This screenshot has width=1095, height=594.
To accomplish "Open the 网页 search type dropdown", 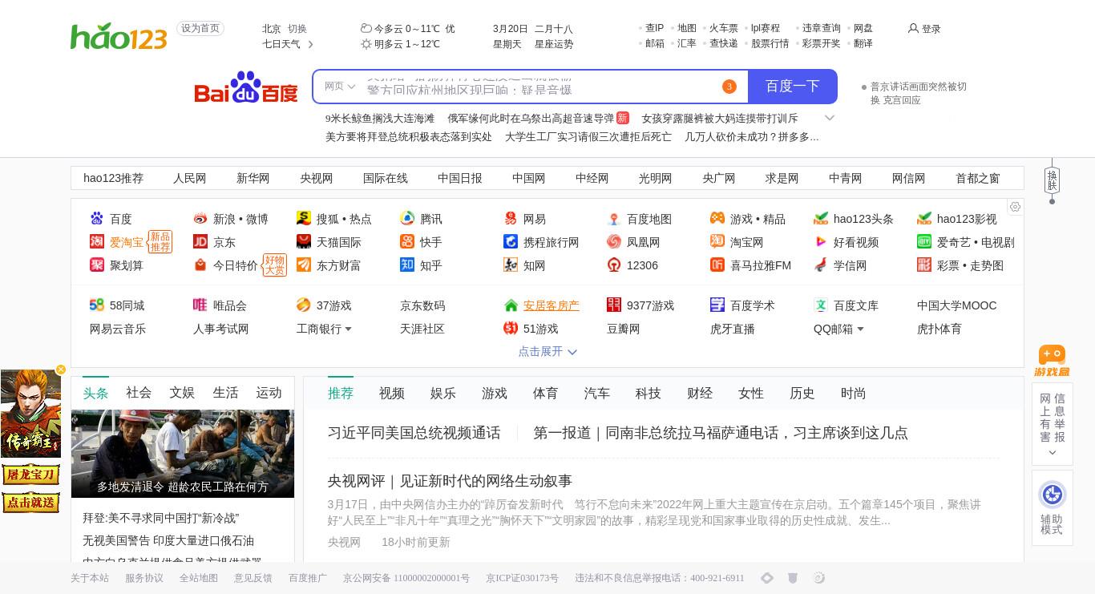I will click(340, 87).
